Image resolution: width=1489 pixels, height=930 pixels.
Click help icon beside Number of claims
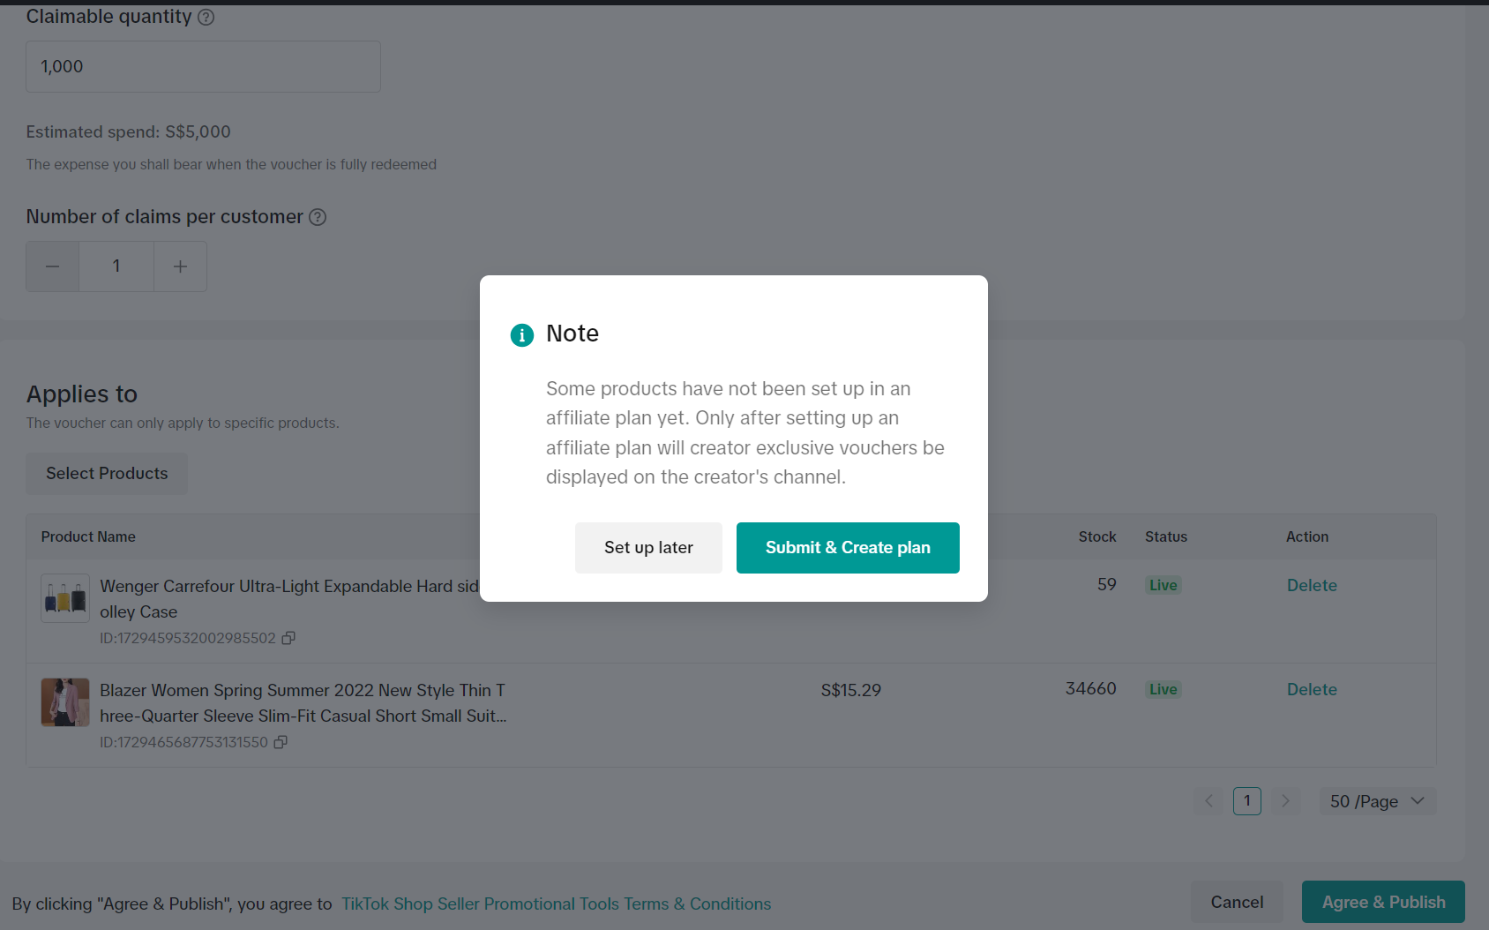(x=318, y=217)
